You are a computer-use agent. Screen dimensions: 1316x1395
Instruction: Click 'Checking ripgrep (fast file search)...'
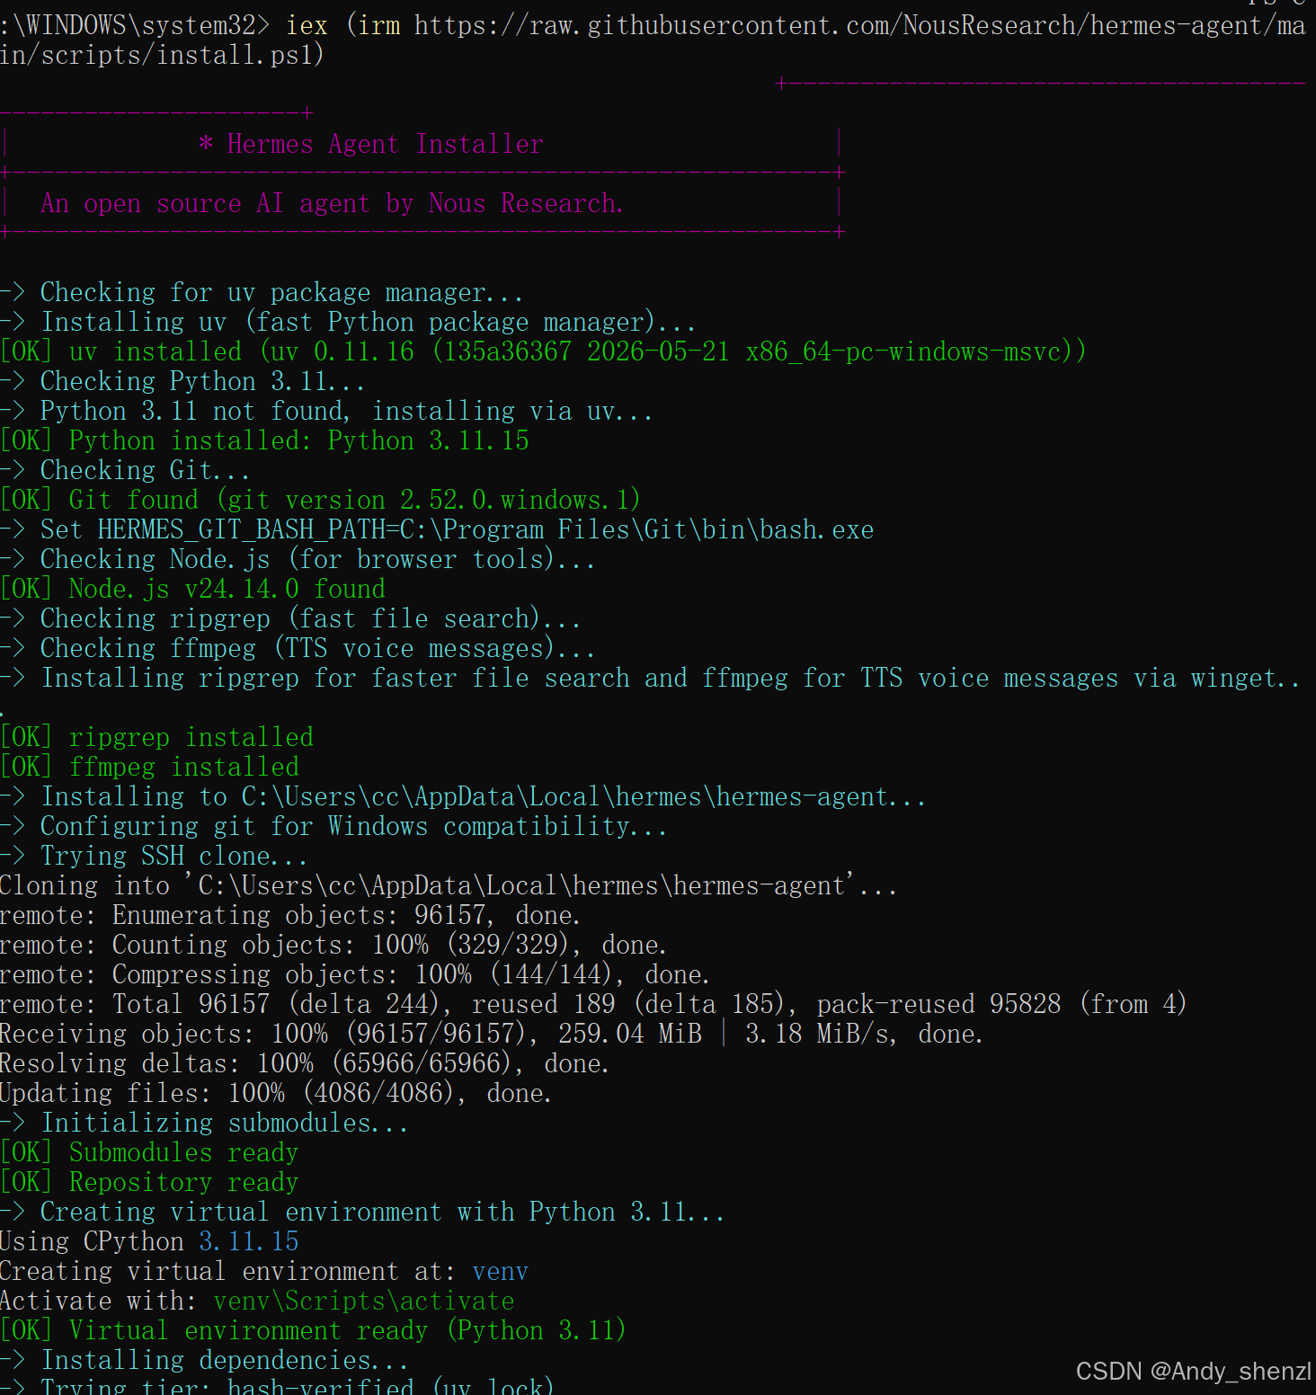pyautogui.click(x=290, y=618)
